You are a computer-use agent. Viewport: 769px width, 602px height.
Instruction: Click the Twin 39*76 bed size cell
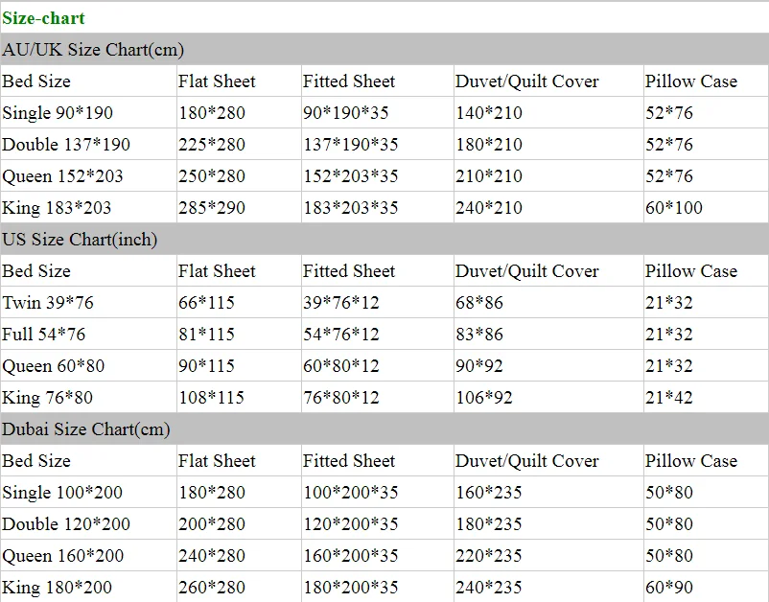[x=48, y=302]
